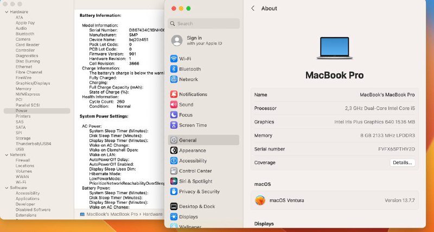Image resolution: width=434 pixels, height=232 pixels.
Task: Select NVMExpress in Hardware list
Action: 28,94
